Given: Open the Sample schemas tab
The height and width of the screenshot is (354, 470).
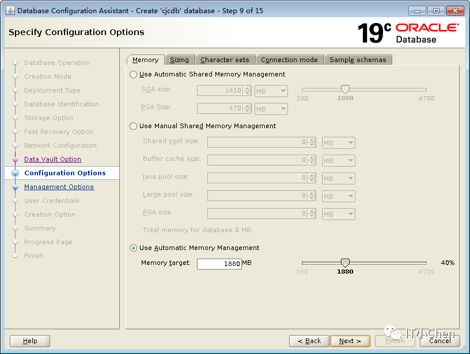Looking at the screenshot, I should pos(358,60).
